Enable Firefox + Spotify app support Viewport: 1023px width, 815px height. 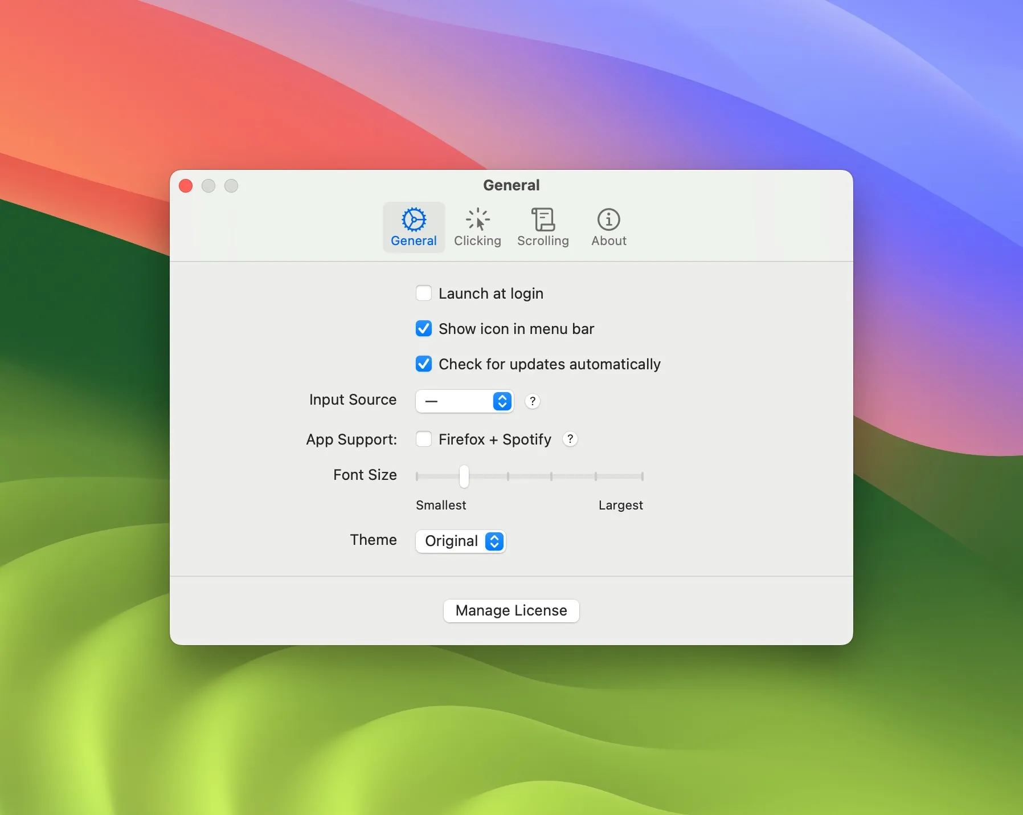[x=423, y=439]
